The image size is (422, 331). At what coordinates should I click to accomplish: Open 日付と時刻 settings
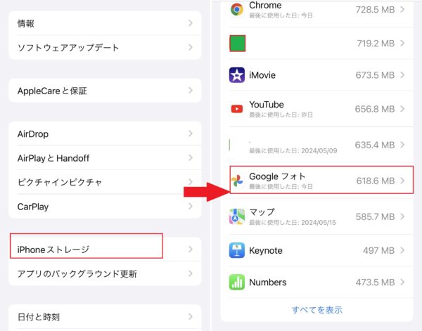pyautogui.click(x=105, y=317)
